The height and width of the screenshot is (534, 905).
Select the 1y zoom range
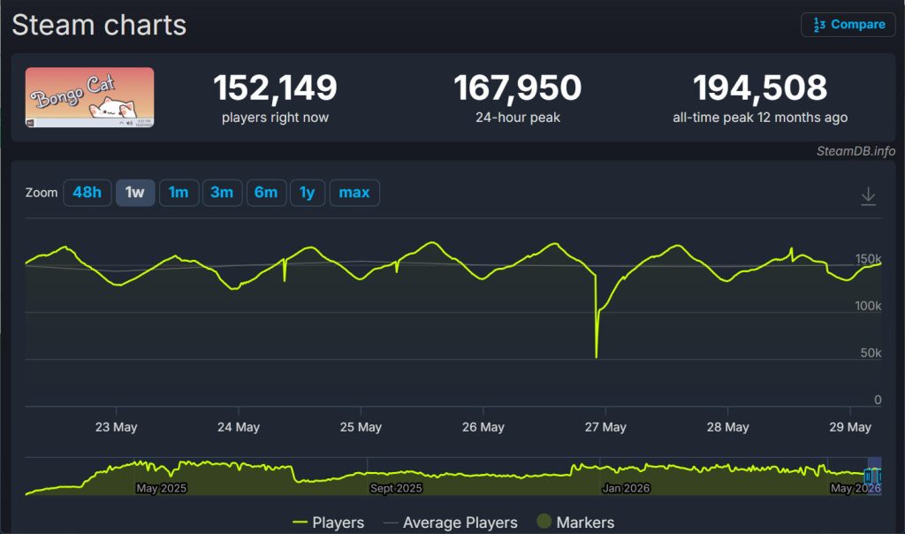(307, 192)
